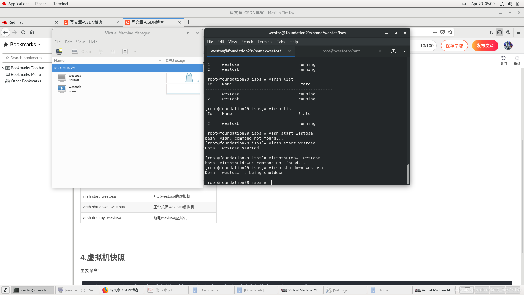Open shutdown options dropdown arrow

click(135, 52)
